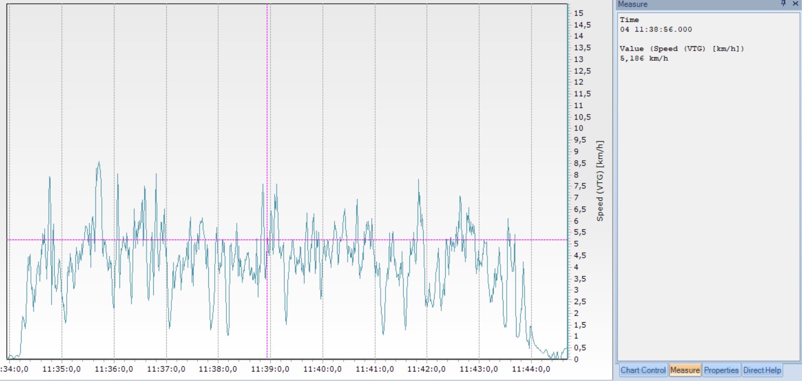Click the 11:39:0,0 time axis label

[x=270, y=369]
